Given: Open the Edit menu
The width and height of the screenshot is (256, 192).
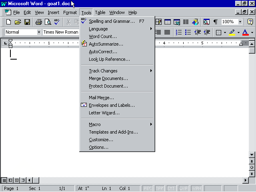Looking at the screenshot, I should 27,12.
